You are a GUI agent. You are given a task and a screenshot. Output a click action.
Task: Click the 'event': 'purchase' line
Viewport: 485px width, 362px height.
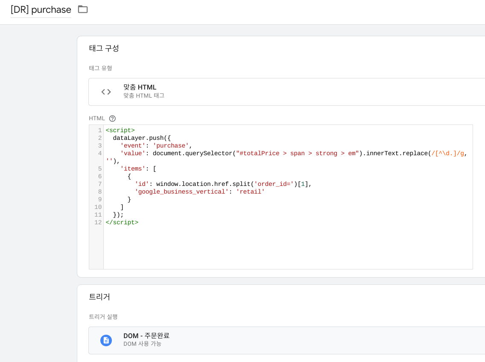pos(156,146)
